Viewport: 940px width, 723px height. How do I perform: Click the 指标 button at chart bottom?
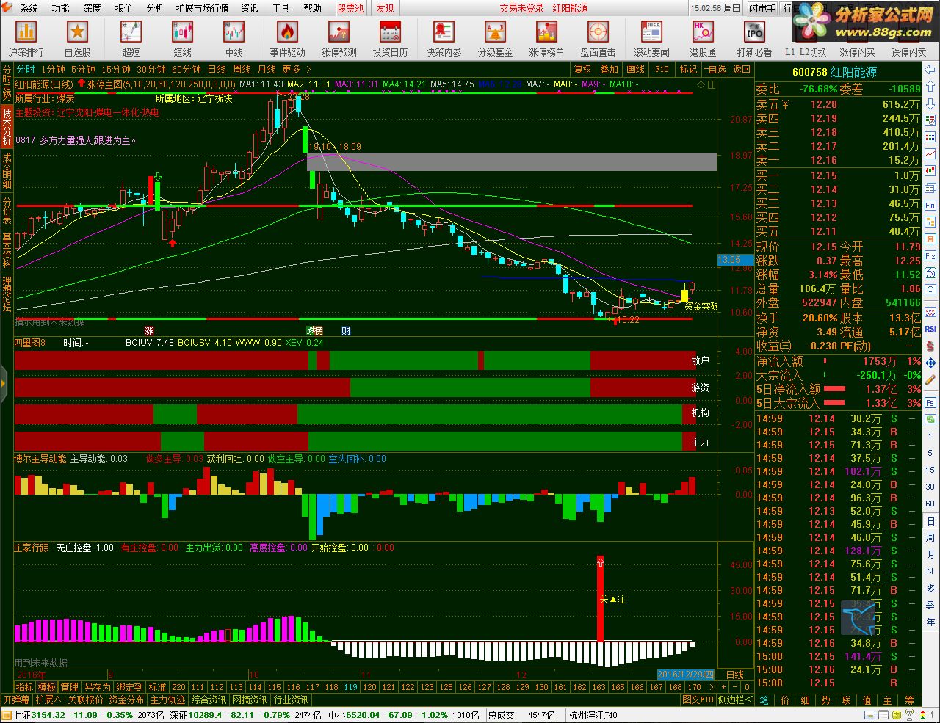coord(25,687)
